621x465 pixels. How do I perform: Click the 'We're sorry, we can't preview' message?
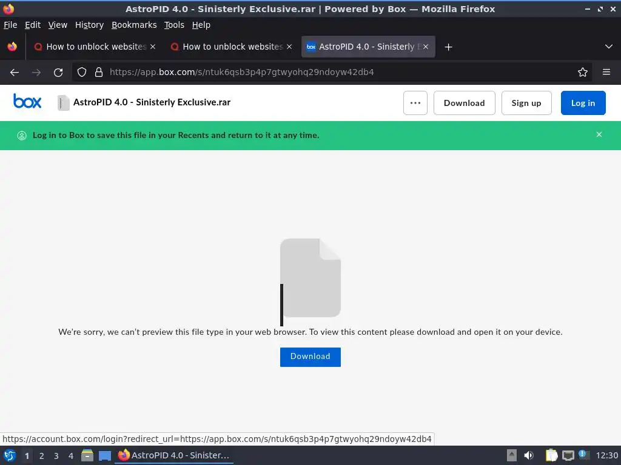click(x=310, y=332)
